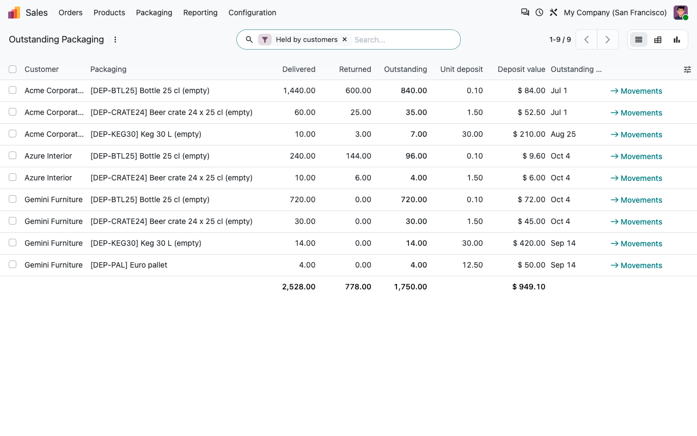This screenshot has width=697, height=436.
Task: Go to the next page arrow
Action: click(608, 39)
